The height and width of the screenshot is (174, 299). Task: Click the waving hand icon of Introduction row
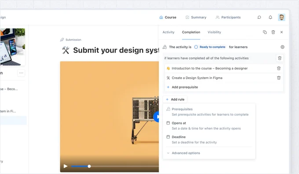168,68
